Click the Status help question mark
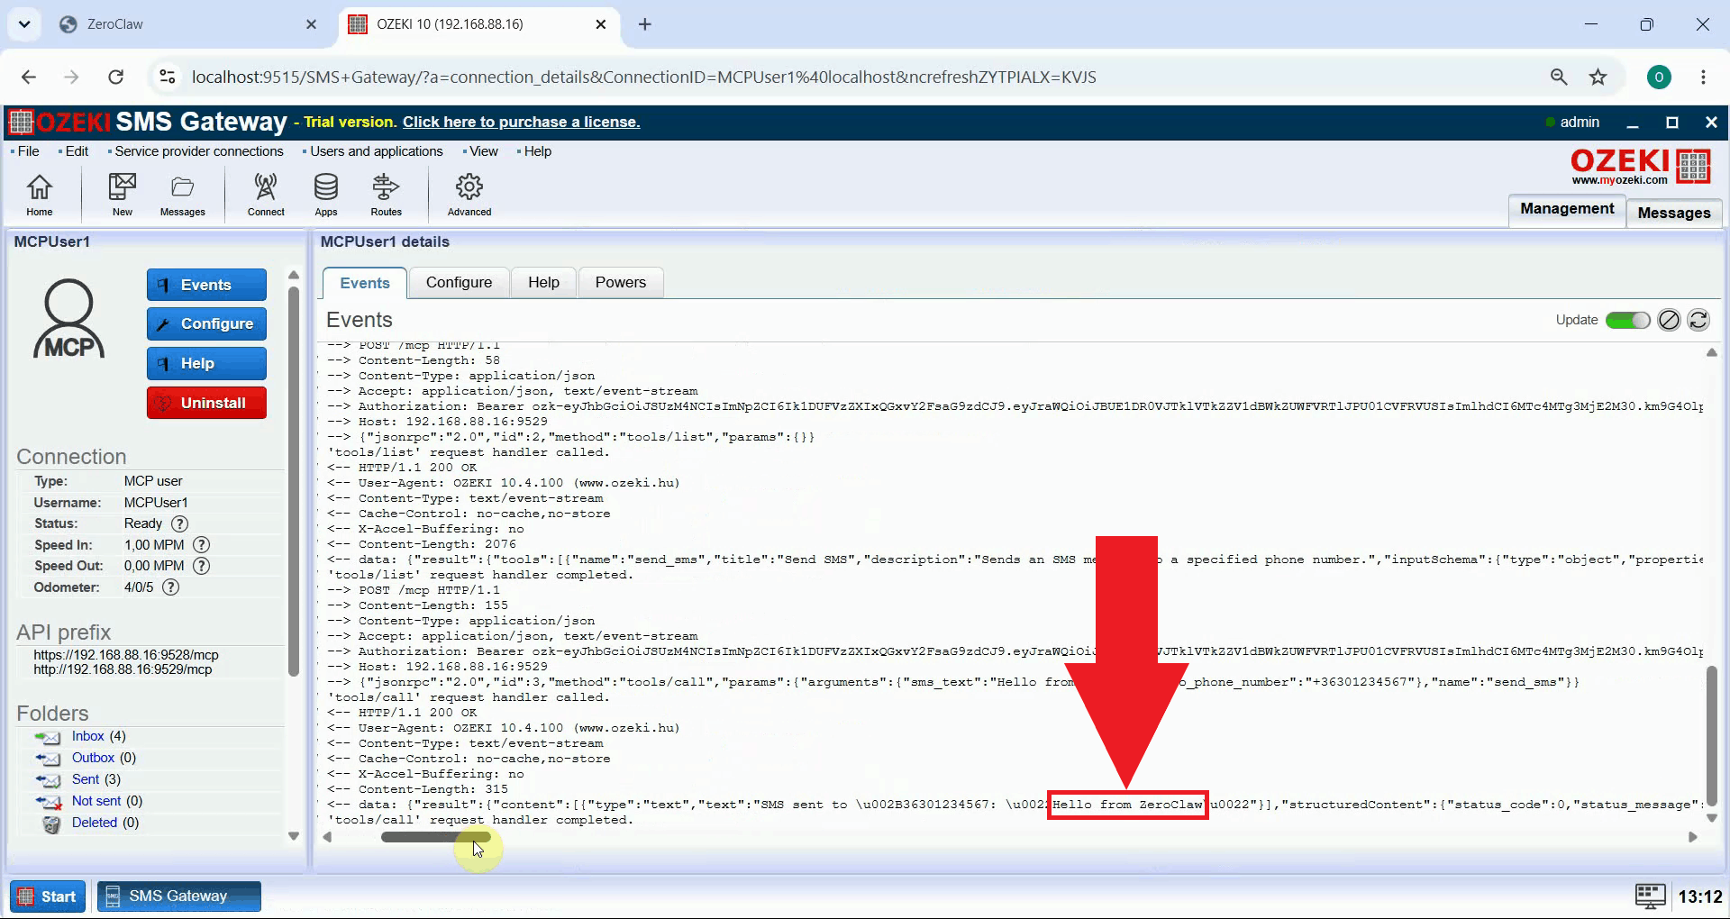Viewport: 1730px width, 919px height. pyautogui.click(x=180, y=523)
